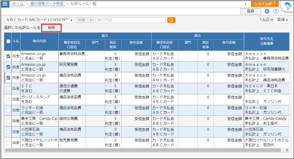Image resolution: width=294 pixels, height=159 pixels.
Task: Check the ラッキー石油 rule checkbox
Action: 8,110
